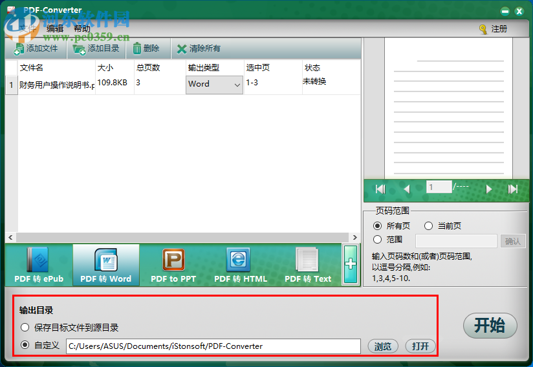This screenshot has height=367, width=533.
Task: Click the row number 1 header
Action: click(x=12, y=85)
